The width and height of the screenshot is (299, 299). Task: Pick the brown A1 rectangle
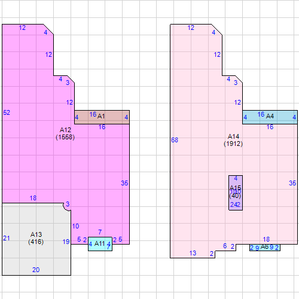[102, 117]
